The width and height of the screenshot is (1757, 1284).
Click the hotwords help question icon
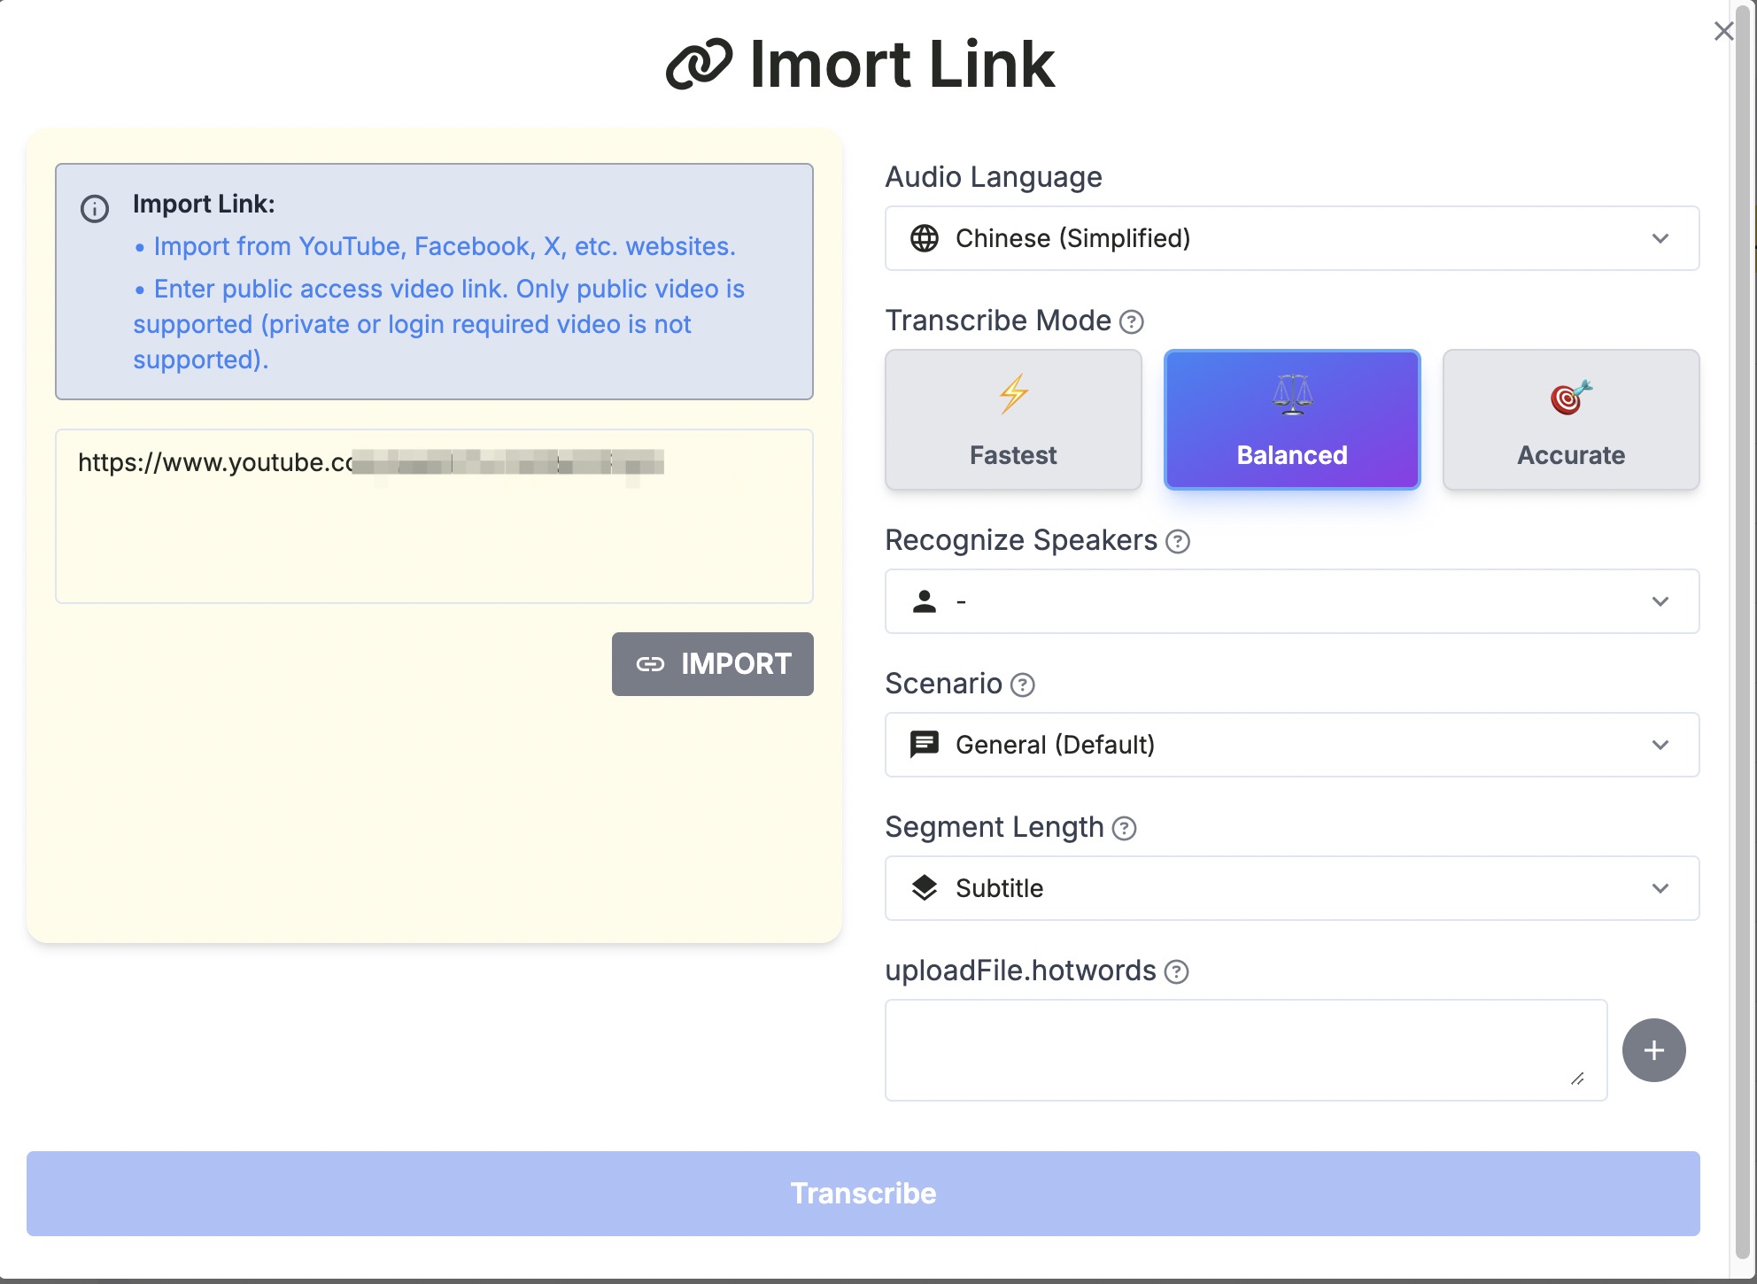pos(1176,971)
